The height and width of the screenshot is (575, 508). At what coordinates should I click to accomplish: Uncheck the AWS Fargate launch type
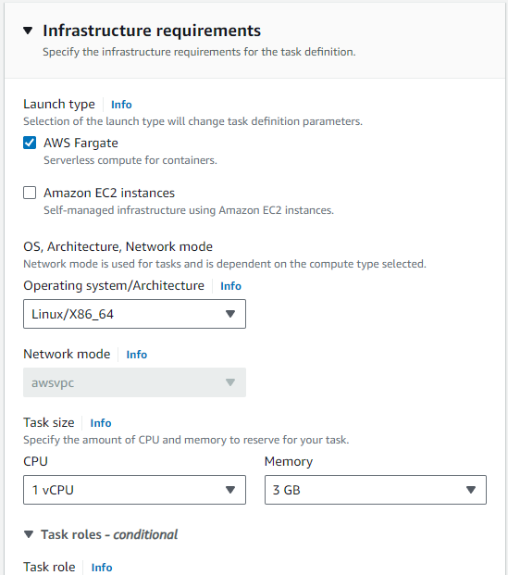click(30, 143)
